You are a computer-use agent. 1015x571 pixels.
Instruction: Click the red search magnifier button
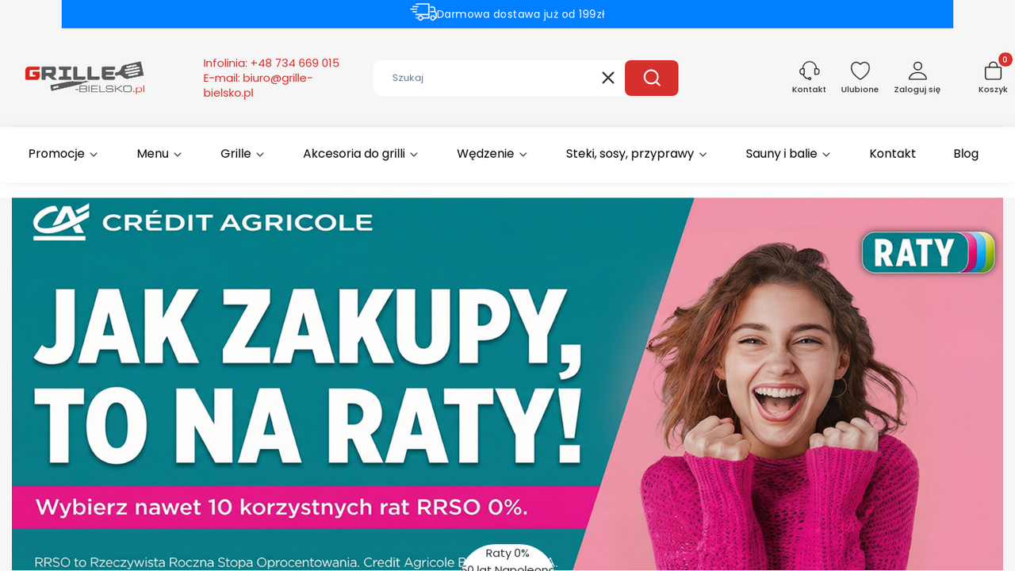tap(652, 78)
